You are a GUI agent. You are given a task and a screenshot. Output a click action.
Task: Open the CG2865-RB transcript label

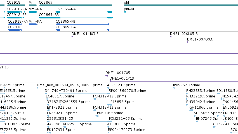pos(49,15)
